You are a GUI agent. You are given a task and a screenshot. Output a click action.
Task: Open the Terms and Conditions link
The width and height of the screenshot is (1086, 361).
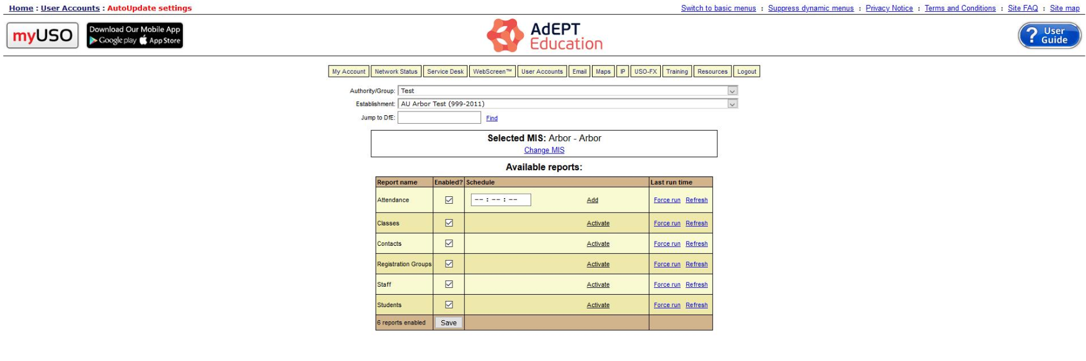[x=960, y=8]
